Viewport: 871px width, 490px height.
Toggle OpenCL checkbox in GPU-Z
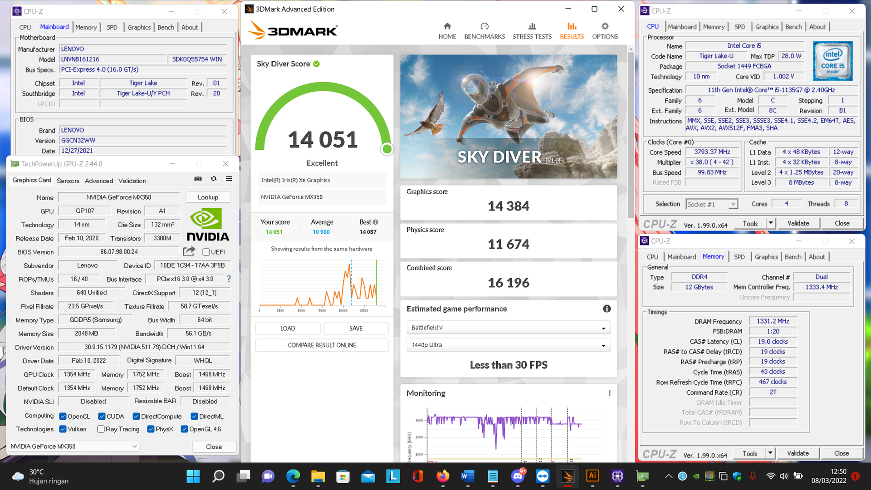click(x=63, y=416)
